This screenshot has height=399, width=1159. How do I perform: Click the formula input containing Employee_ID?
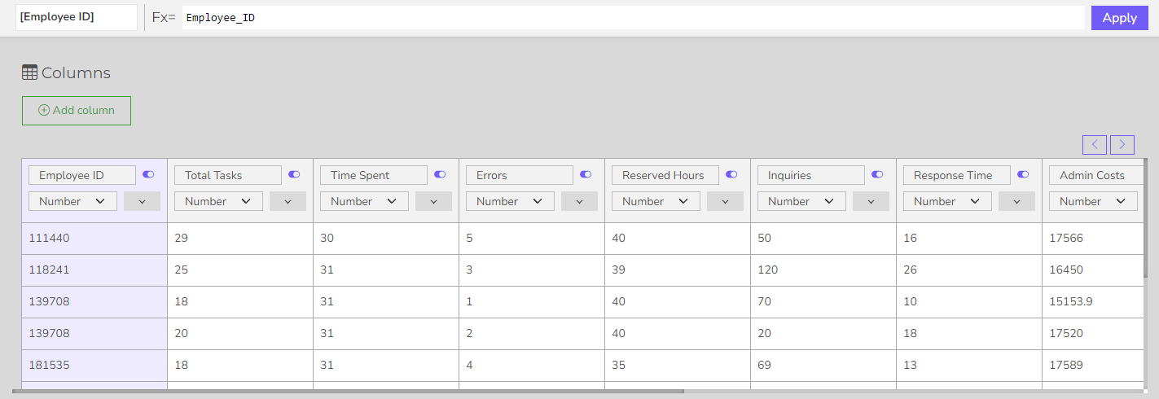tap(632, 18)
